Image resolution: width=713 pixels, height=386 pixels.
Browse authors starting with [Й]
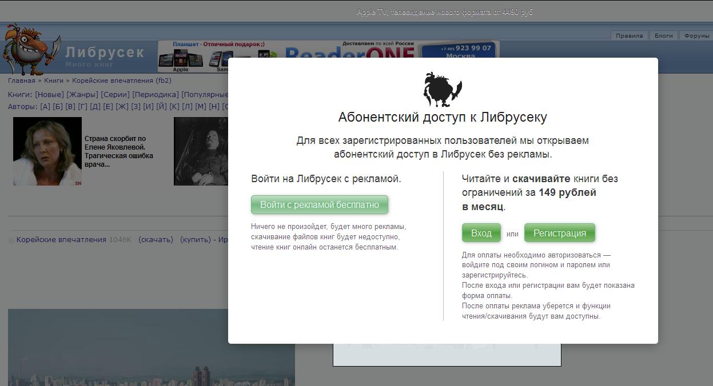tap(162, 106)
